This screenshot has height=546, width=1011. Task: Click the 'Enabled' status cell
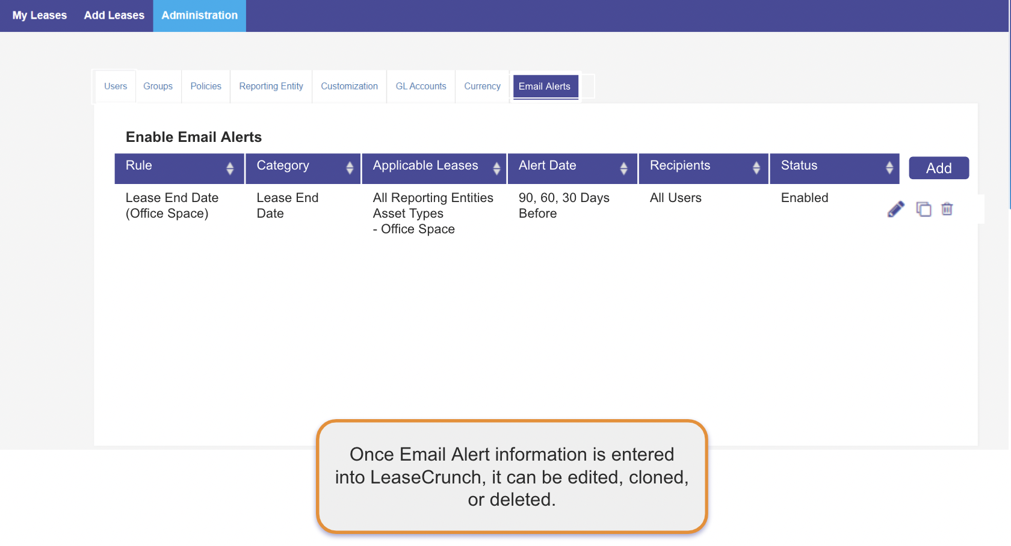805,198
